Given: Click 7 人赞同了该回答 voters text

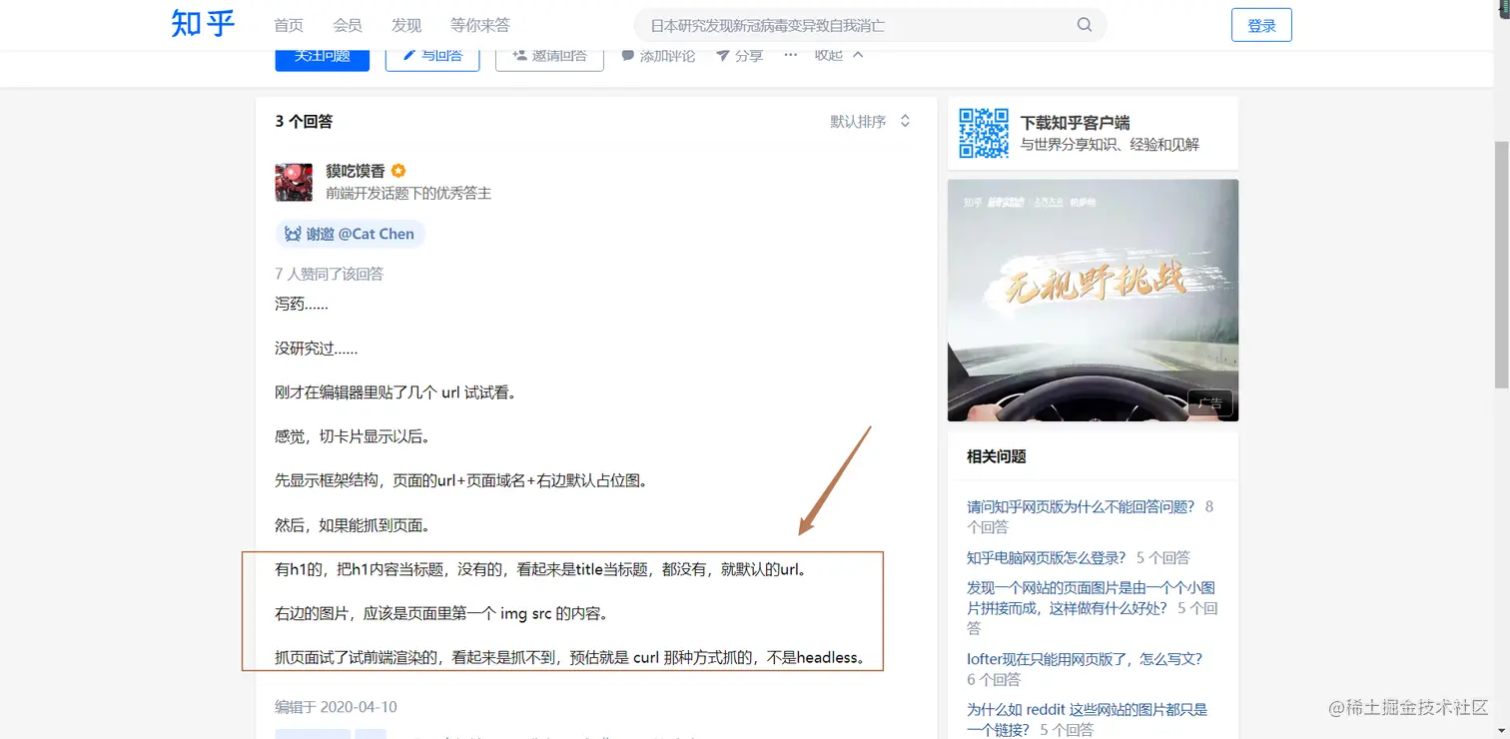Looking at the screenshot, I should pyautogui.click(x=330, y=274).
